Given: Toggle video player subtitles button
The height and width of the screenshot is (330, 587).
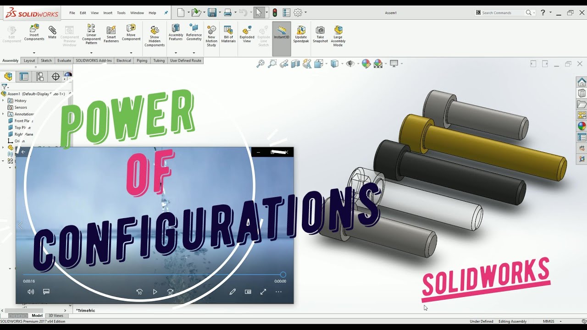Looking at the screenshot, I should (x=46, y=291).
